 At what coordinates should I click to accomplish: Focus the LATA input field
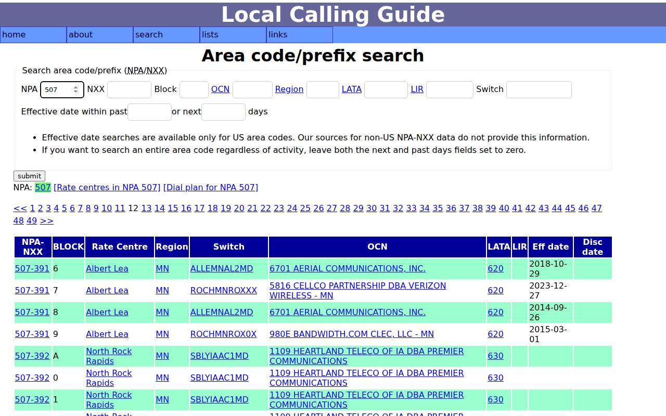click(386, 89)
